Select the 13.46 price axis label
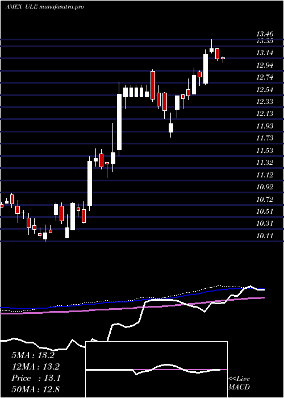Viewport: 284px width, 398px height. [x=265, y=34]
